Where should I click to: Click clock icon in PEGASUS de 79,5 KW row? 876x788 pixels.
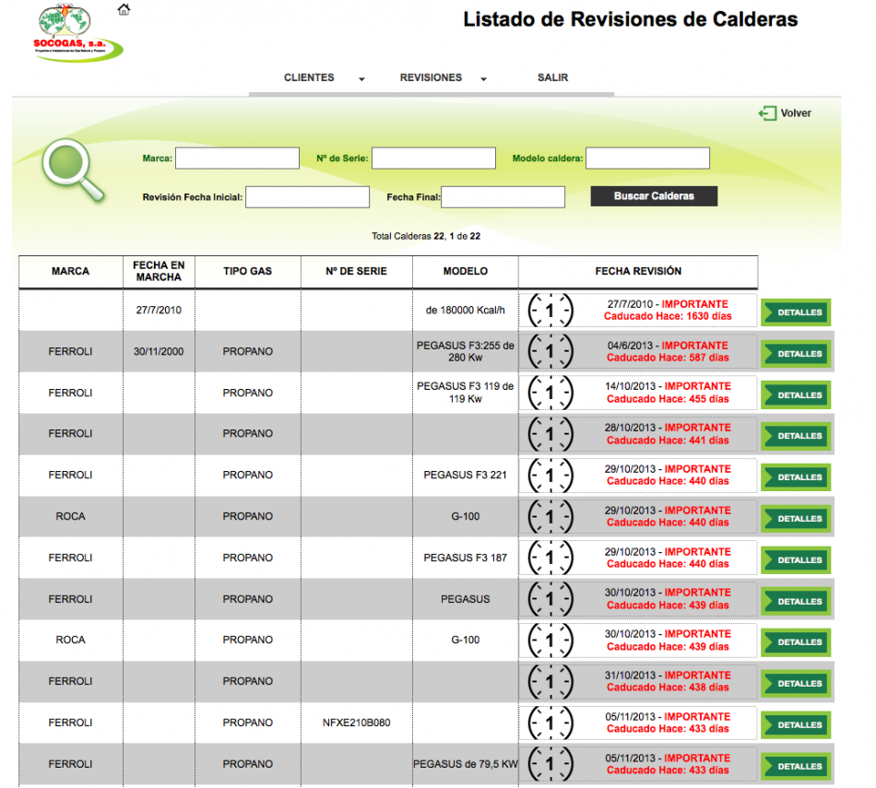550,764
